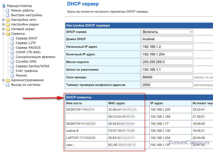Open Сервер L2TP in the sidebar
Screen dimensions: 213x152
[x=25, y=43]
